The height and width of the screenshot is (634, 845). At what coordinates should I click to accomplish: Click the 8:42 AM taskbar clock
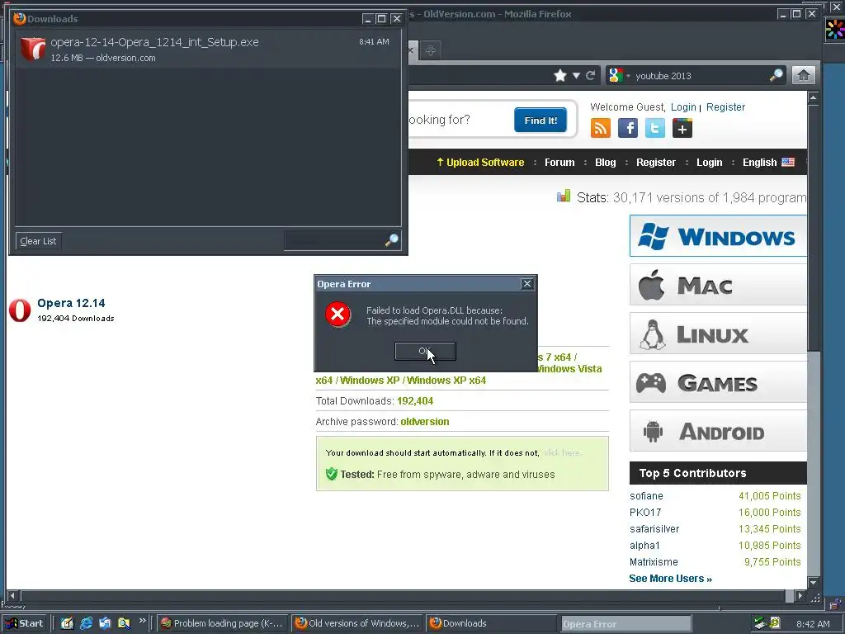point(813,624)
